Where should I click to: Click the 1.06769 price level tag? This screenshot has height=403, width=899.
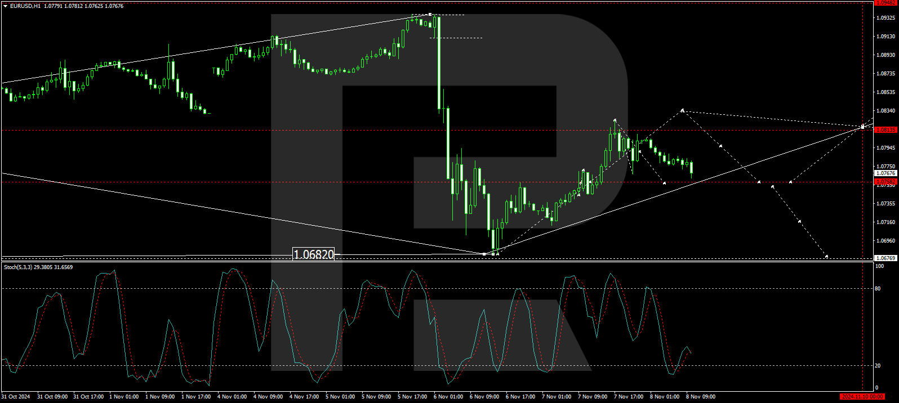pos(885,258)
